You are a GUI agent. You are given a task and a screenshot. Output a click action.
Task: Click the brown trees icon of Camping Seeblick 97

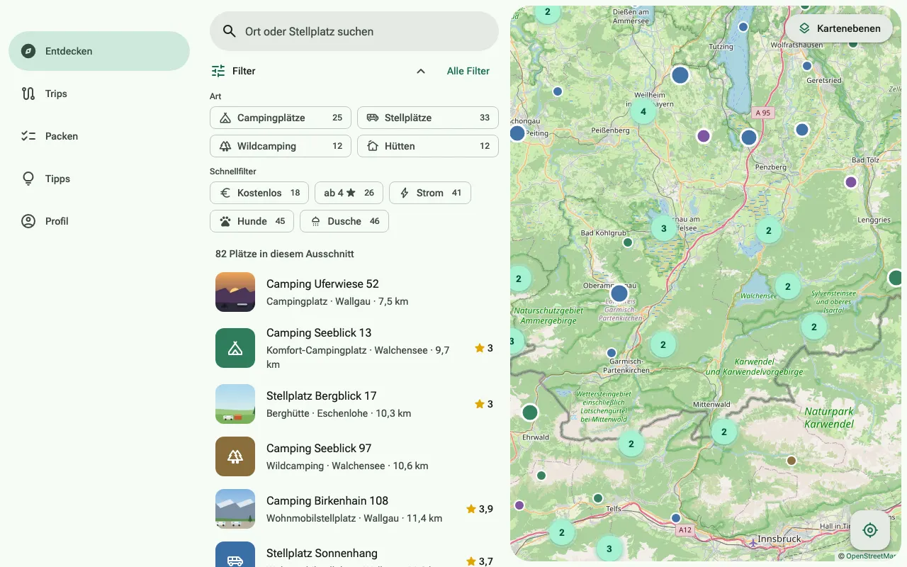(x=235, y=456)
